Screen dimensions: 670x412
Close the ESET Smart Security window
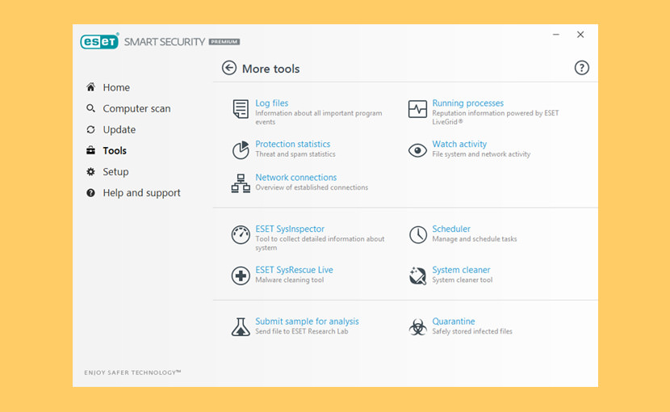point(580,34)
